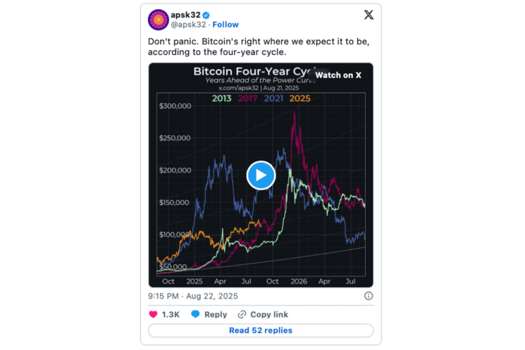
Task: Click the Copy link text label
Action: [x=270, y=315]
